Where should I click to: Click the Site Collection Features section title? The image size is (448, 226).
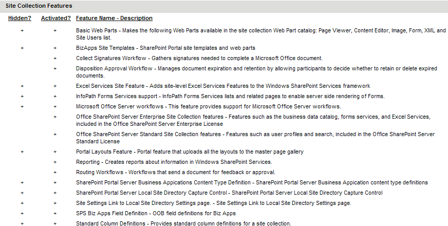point(39,6)
